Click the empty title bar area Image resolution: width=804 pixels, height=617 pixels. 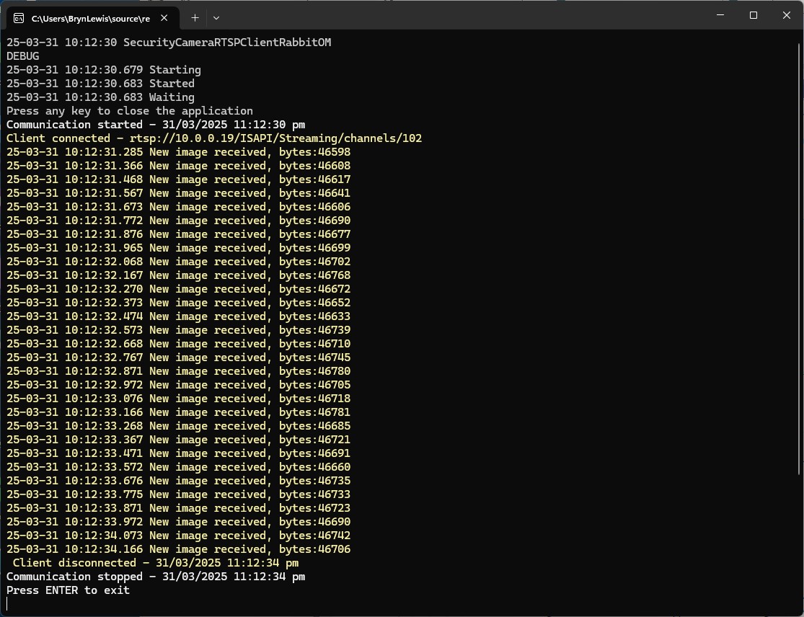click(461, 15)
